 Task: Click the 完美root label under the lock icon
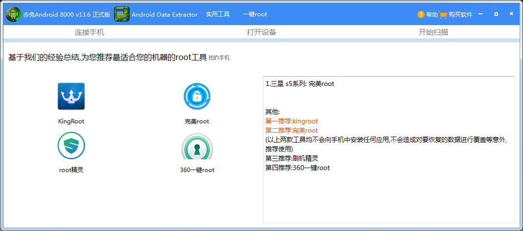[197, 121]
